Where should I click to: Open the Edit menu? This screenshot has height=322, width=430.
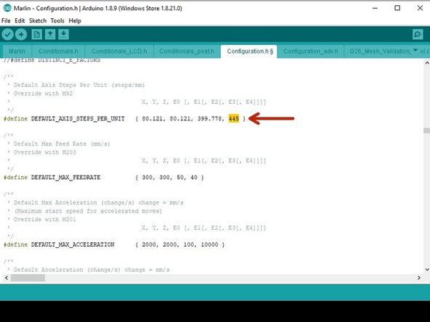20,21
